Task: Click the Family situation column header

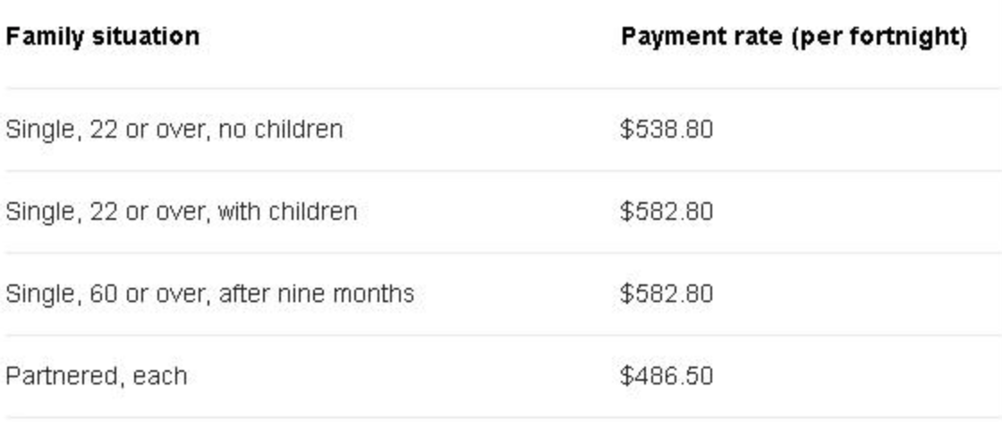Action: pyautogui.click(x=103, y=37)
